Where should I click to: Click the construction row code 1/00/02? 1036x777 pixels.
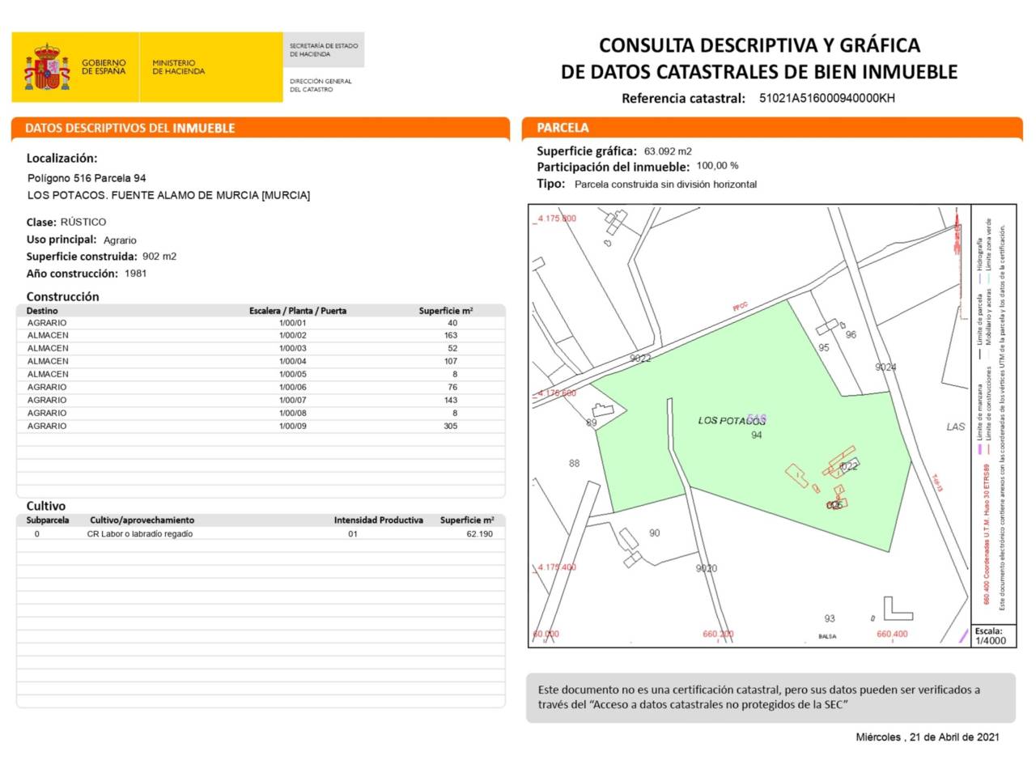point(293,336)
